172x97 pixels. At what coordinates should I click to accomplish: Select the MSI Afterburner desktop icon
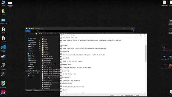point(3,84)
